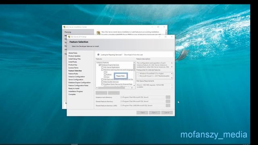Image resolution: width=258 pixels, height=145 pixels.
Task: Select Planning in Installation Center sidebar
Action: [68, 32]
